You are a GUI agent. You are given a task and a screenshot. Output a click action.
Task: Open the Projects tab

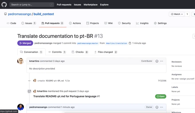[93, 23]
